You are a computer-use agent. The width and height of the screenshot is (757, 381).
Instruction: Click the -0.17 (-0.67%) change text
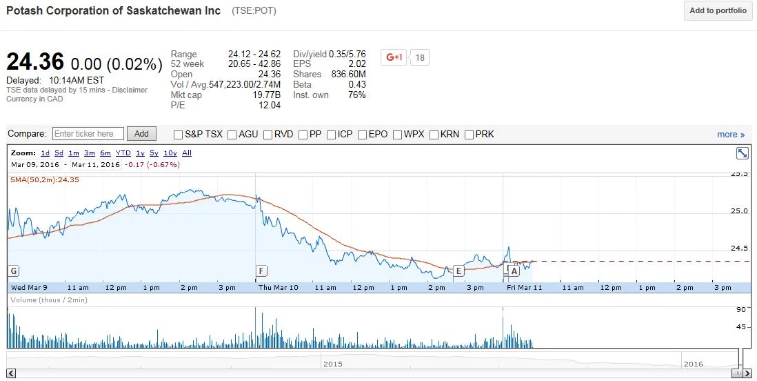[x=152, y=164]
